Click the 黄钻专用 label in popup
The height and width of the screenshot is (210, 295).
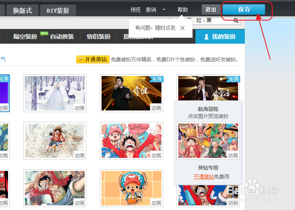[208, 168]
